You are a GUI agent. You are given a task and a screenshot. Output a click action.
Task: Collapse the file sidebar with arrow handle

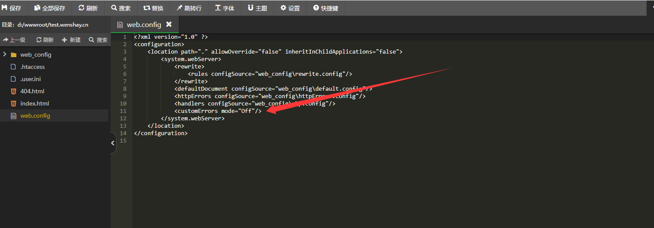(113, 143)
